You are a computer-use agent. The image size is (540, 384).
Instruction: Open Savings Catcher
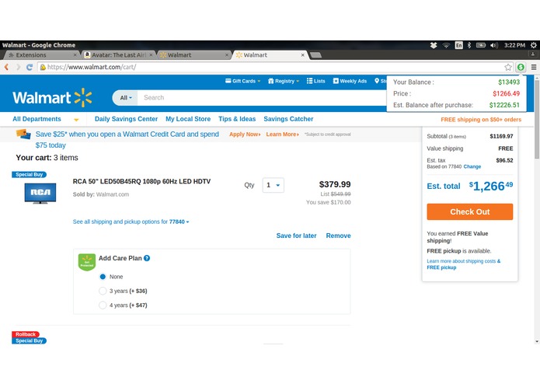click(x=288, y=119)
